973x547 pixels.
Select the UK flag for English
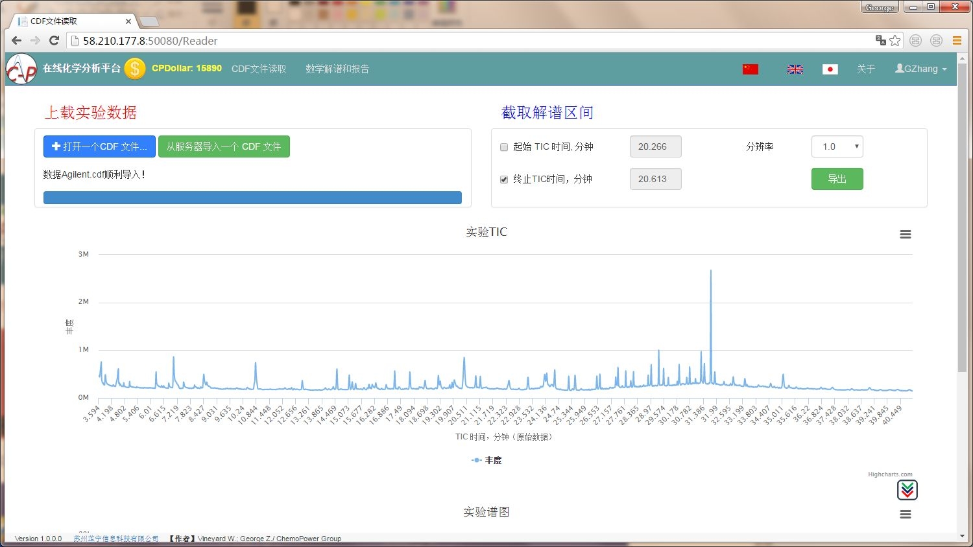(795, 69)
